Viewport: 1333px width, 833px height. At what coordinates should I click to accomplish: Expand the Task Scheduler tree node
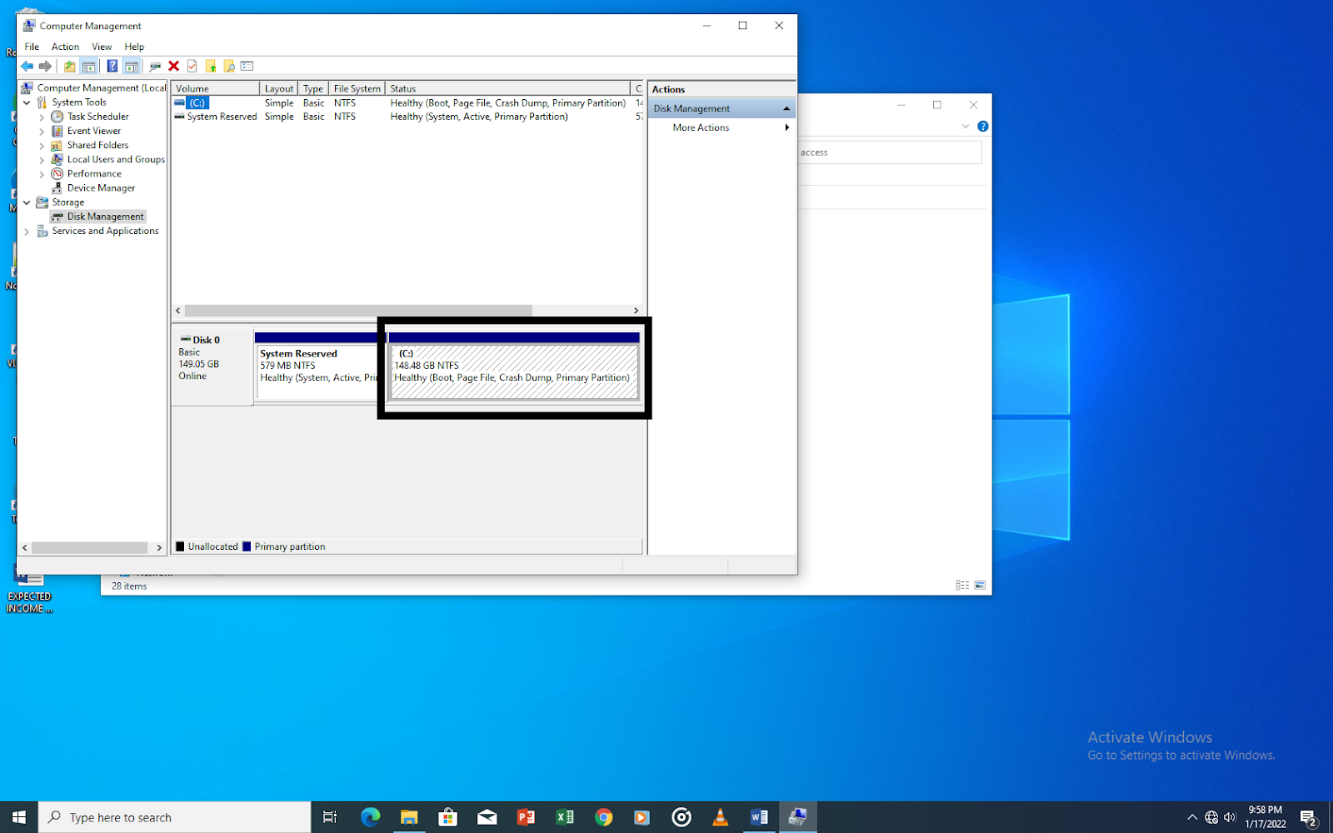42,117
